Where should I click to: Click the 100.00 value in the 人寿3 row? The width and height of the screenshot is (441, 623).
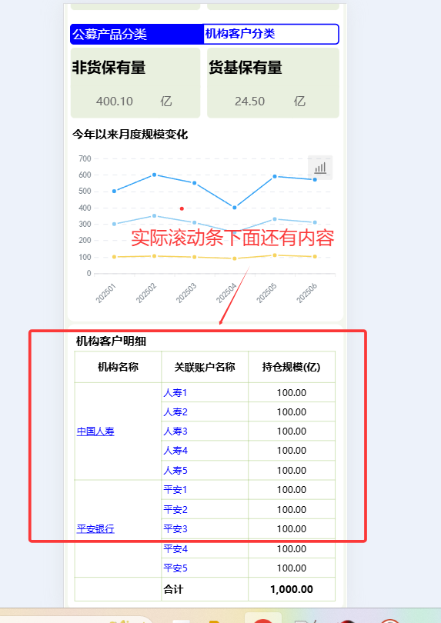pos(292,431)
